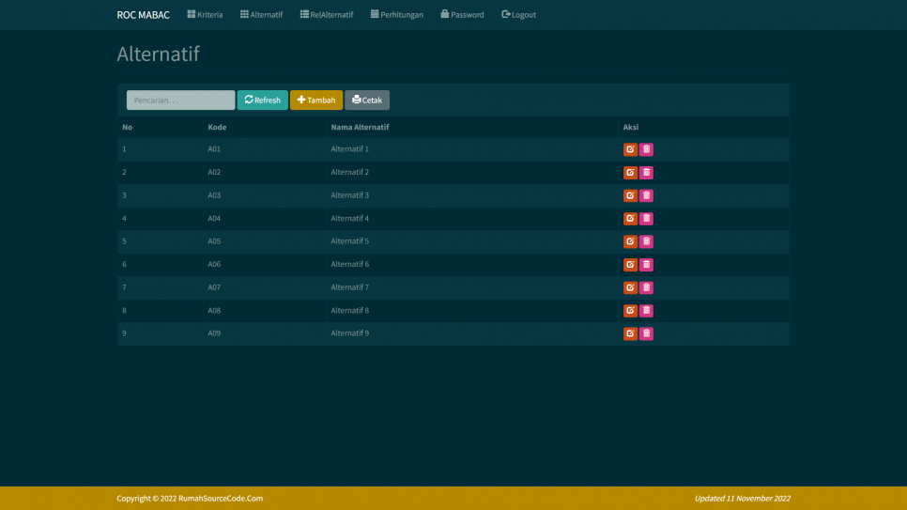Edit the Alternatif 9 row
907x510 pixels.
630,333
